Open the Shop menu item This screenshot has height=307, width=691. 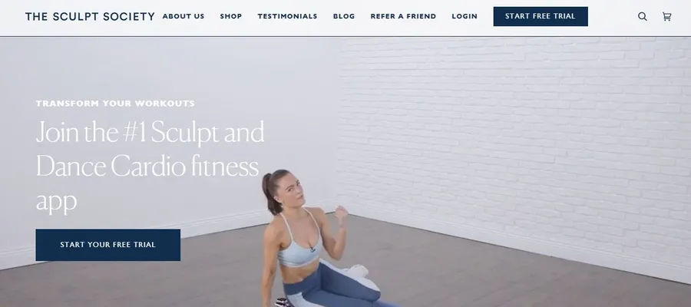coord(231,16)
